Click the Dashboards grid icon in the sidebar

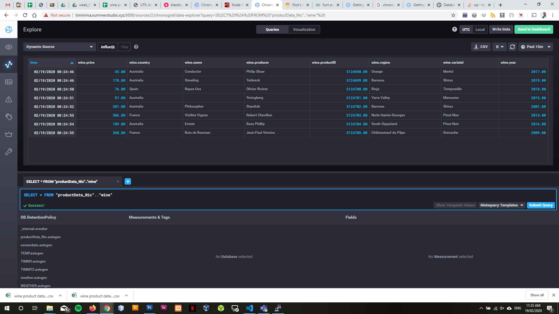tap(9, 82)
